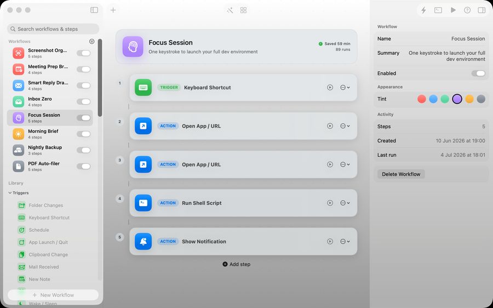This screenshot has height=308, width=493.
Task: Click the PDF Auto-filer document icon
Action: [19, 166]
